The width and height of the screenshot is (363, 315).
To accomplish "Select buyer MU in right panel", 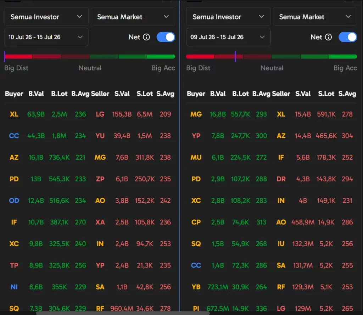I will click(196, 157).
